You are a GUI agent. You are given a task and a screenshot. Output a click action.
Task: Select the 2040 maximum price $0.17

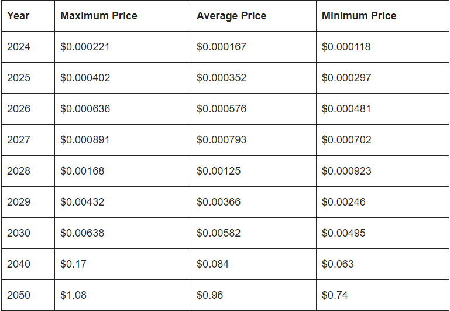(73, 264)
